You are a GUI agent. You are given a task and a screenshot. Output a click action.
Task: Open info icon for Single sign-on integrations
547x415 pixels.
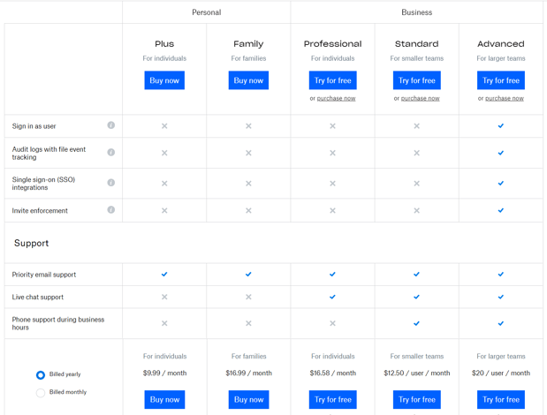pyautogui.click(x=111, y=183)
